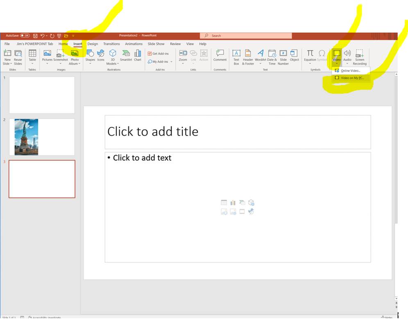This screenshot has height=319, width=408.
Task: Switch to the Design tab
Action: 93,44
